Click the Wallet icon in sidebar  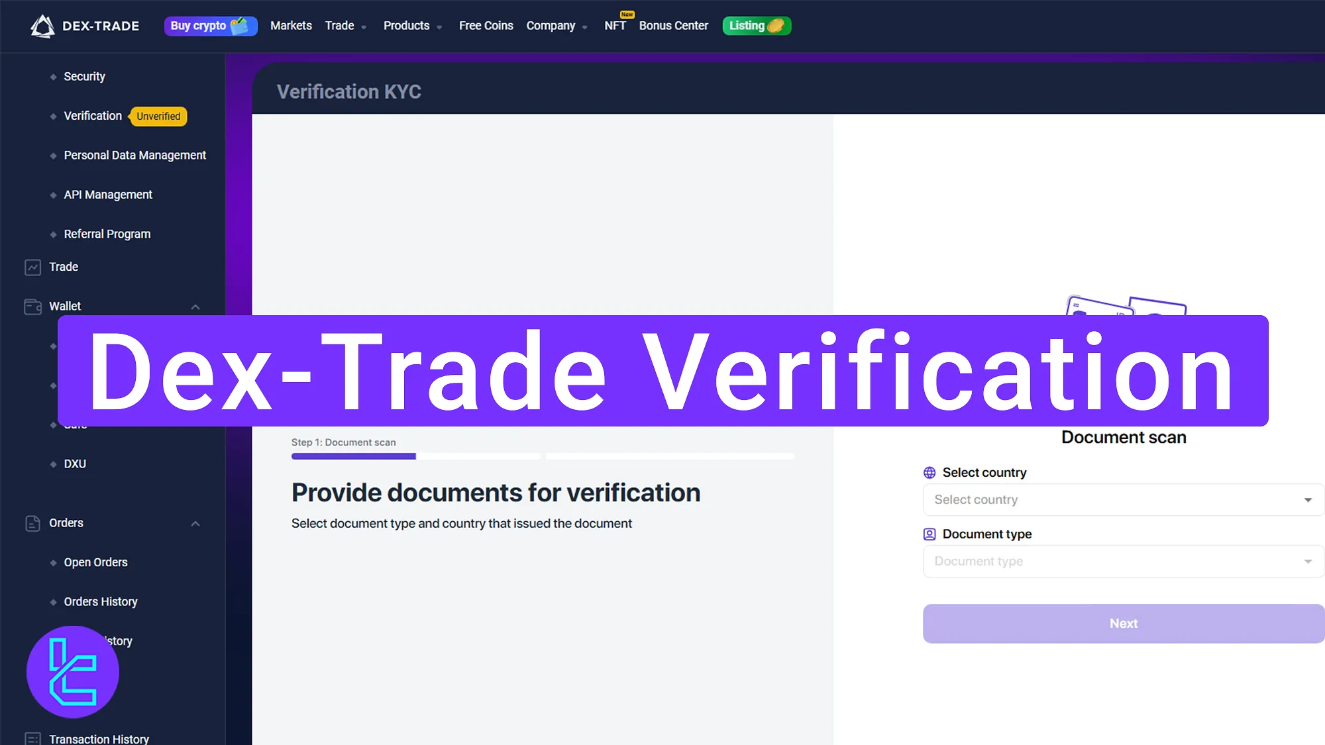click(x=33, y=306)
